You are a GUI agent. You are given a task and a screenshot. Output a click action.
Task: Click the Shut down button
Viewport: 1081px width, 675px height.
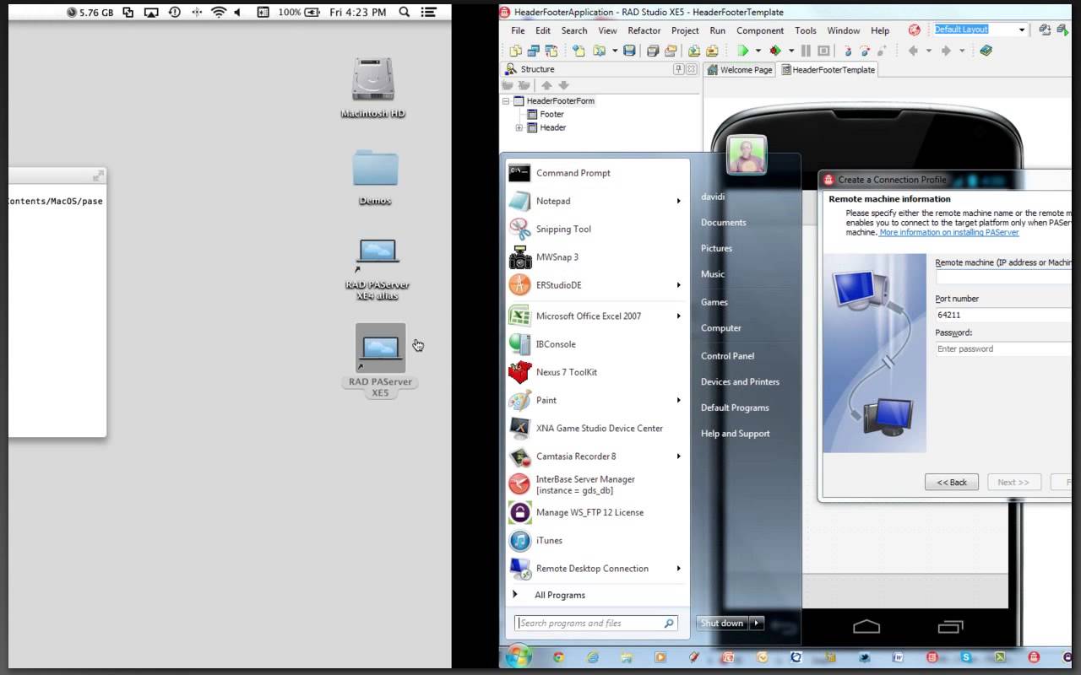click(723, 623)
